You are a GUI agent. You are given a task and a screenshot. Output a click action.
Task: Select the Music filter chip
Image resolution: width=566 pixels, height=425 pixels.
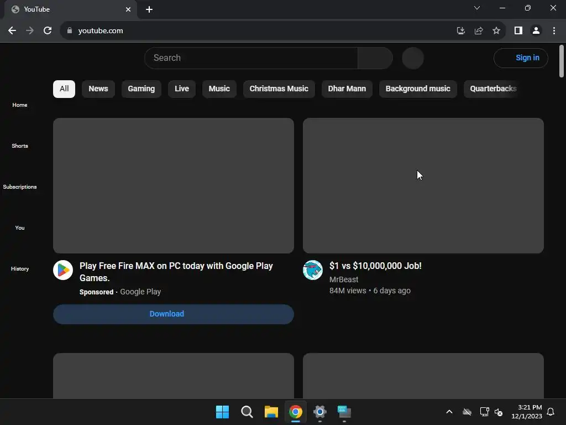219,89
